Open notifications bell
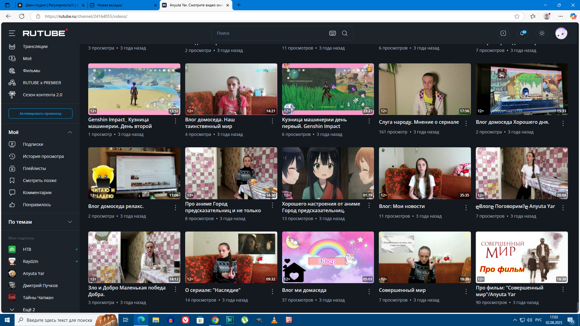Screen dimensions: 580x326 point(522,33)
